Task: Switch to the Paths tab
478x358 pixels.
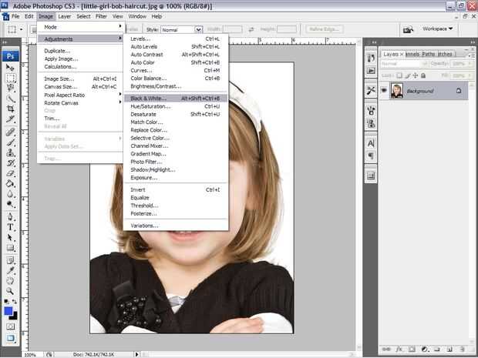Action: (429, 54)
